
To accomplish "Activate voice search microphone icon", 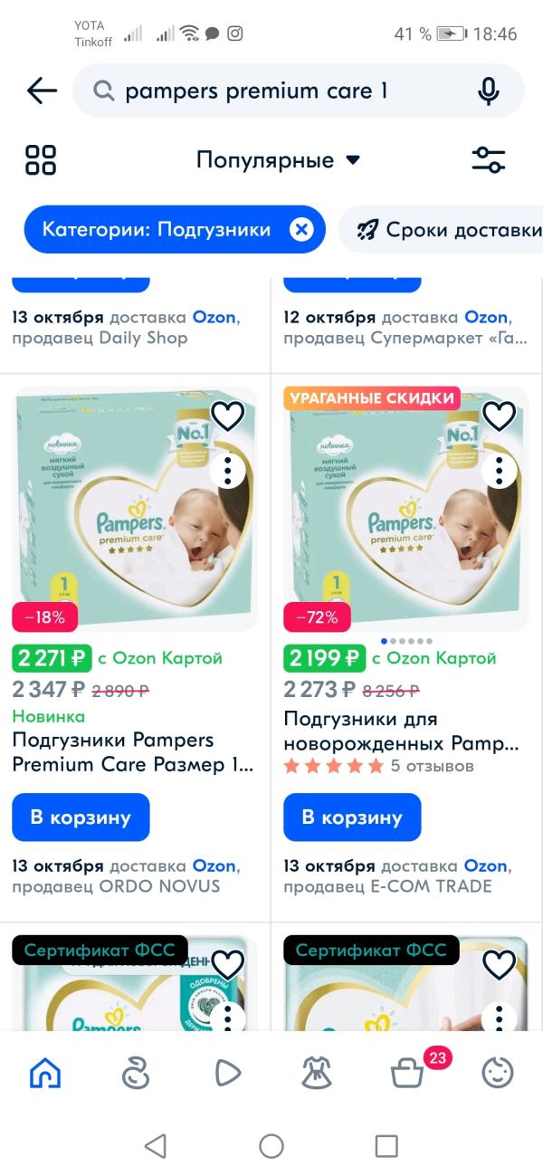I will 489,91.
